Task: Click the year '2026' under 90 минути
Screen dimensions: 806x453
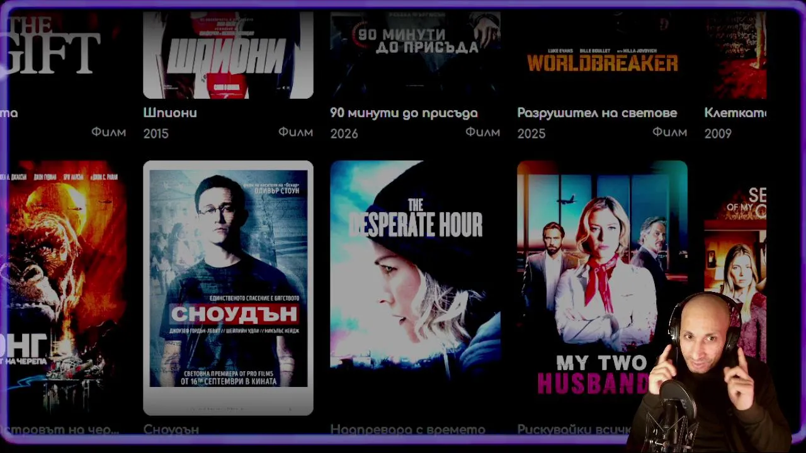Action: (344, 133)
